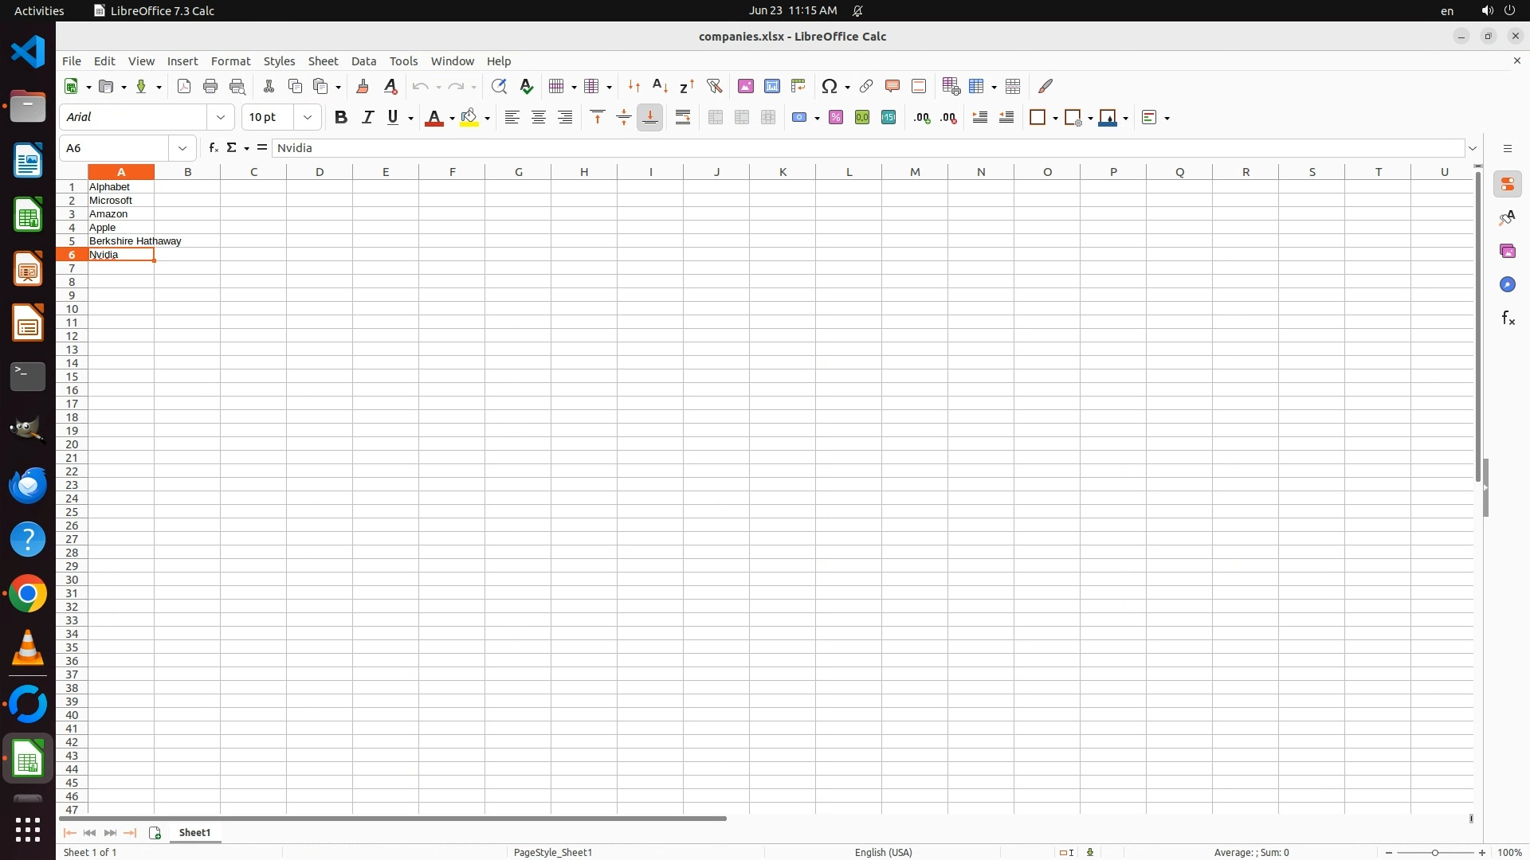Click the AutoFilter icon
1530x860 pixels.
pyautogui.click(x=714, y=86)
